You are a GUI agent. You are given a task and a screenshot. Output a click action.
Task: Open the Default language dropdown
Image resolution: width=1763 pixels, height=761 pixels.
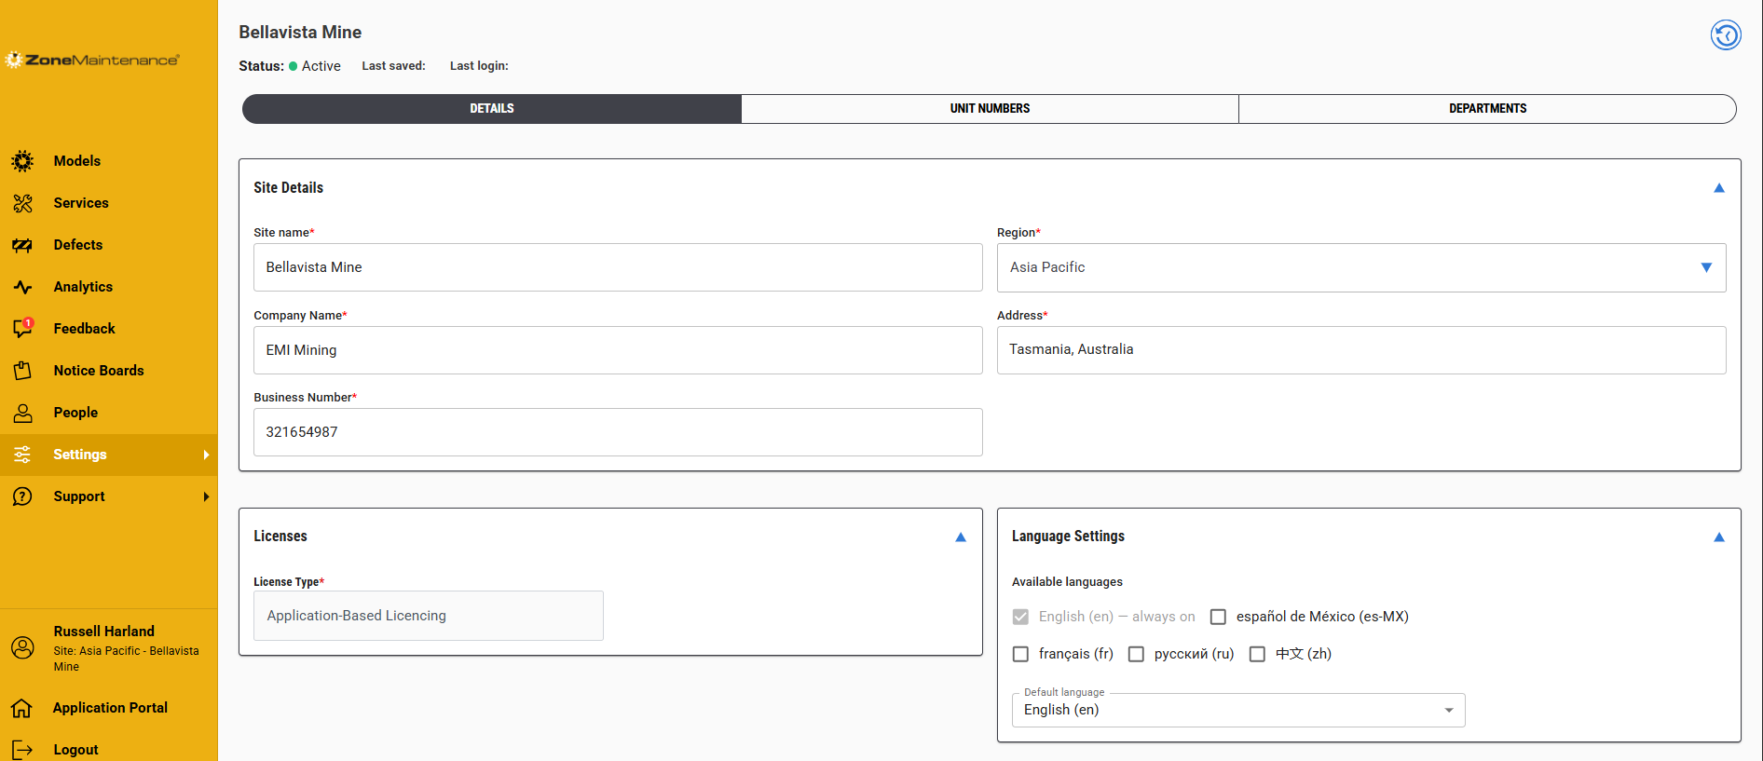click(1238, 710)
